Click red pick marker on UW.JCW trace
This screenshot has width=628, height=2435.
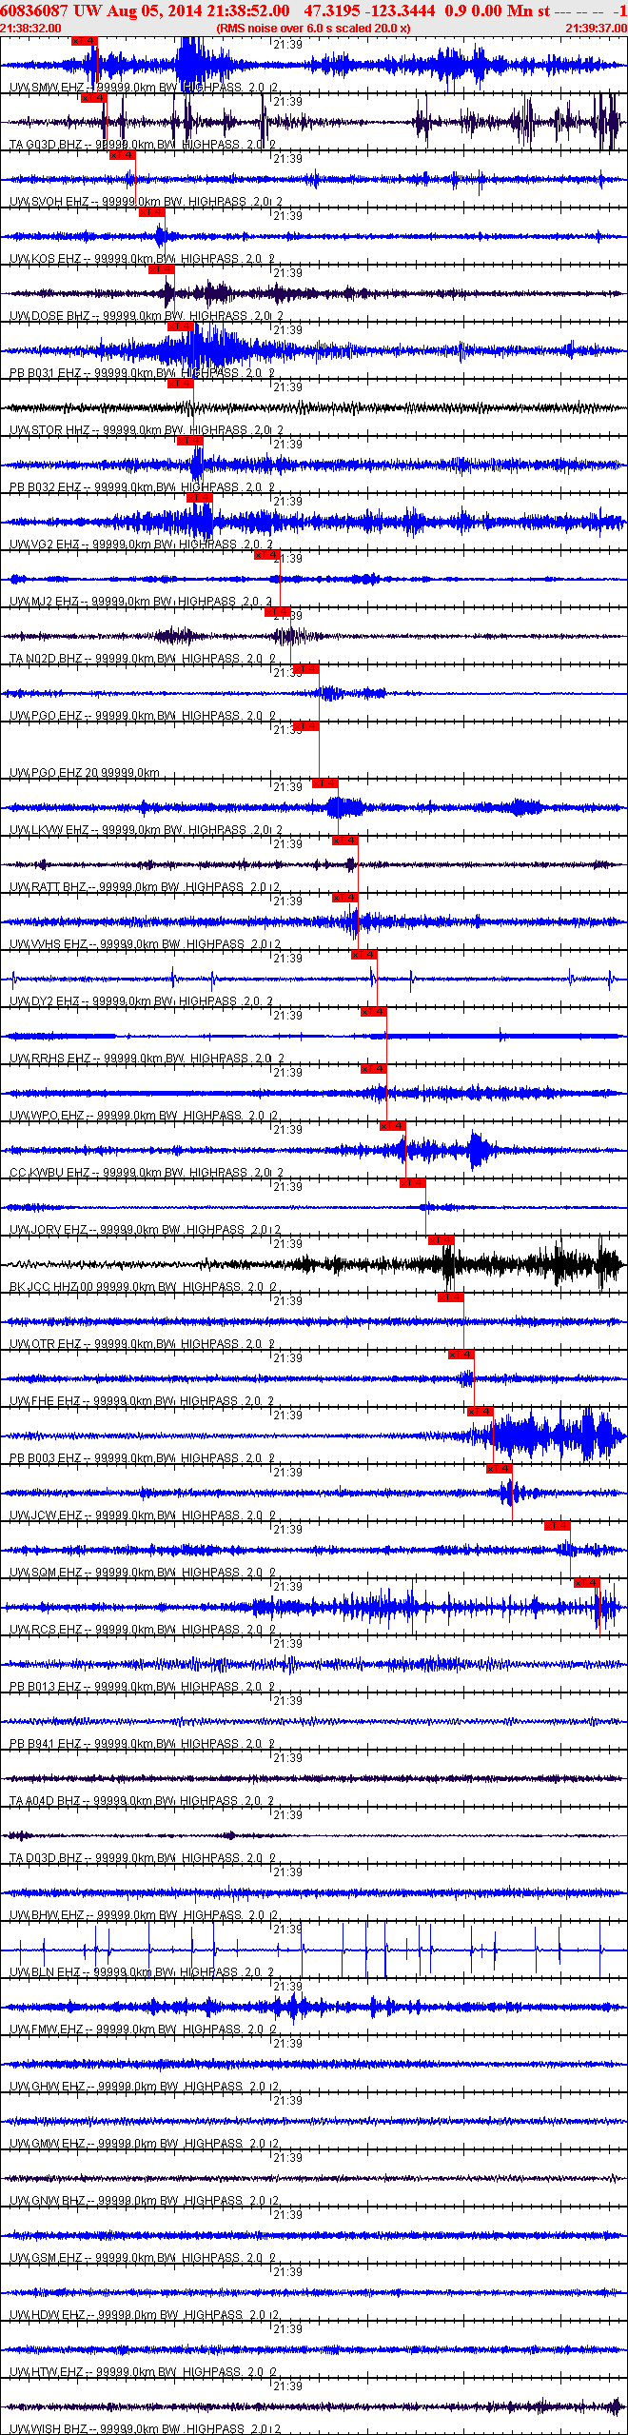[x=500, y=1469]
